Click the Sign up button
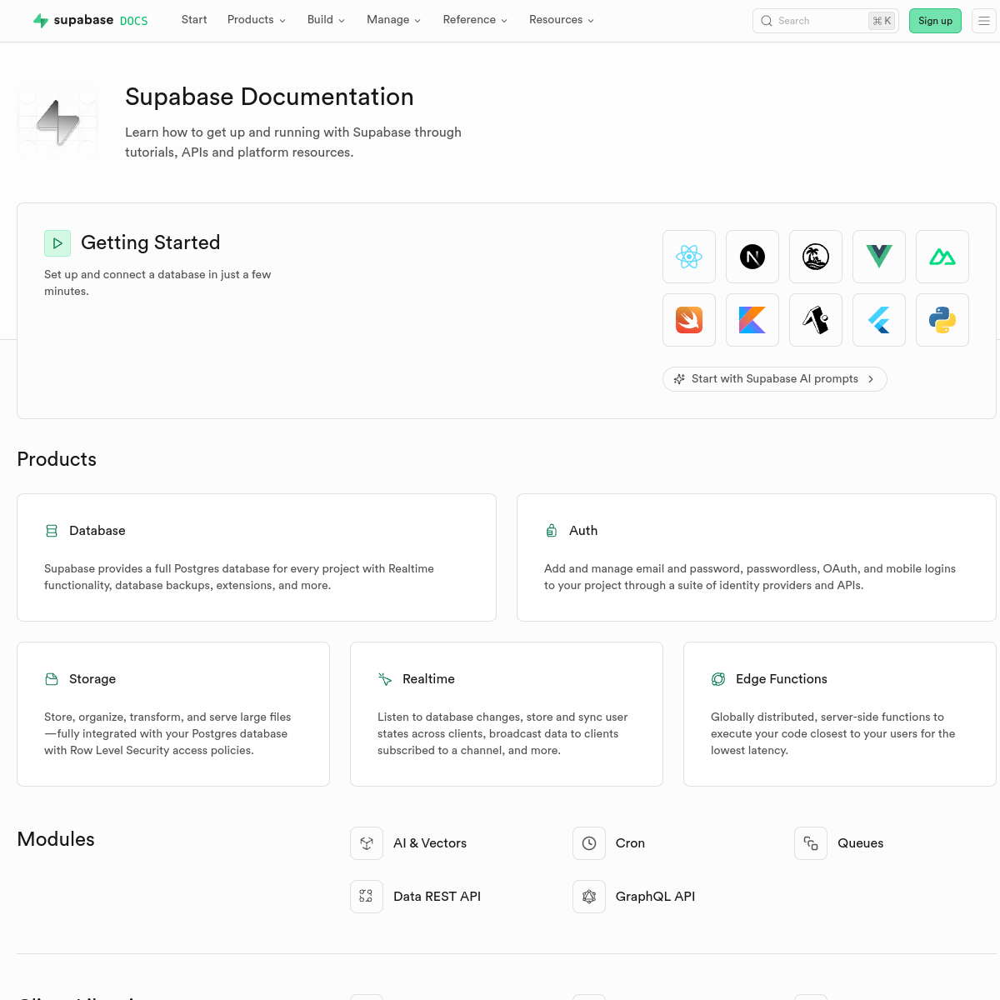This screenshot has height=1000, width=1000. click(935, 21)
